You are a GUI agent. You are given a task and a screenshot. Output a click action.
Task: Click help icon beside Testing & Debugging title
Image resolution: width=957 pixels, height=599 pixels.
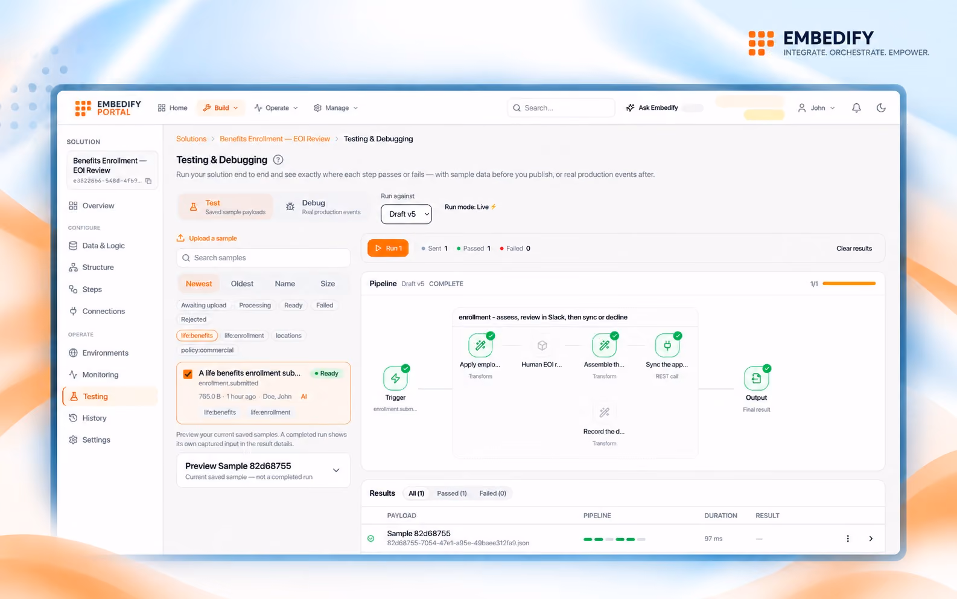pos(278,160)
